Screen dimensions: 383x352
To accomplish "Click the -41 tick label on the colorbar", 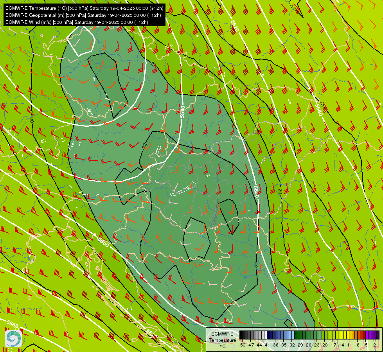I will [x=266, y=345].
